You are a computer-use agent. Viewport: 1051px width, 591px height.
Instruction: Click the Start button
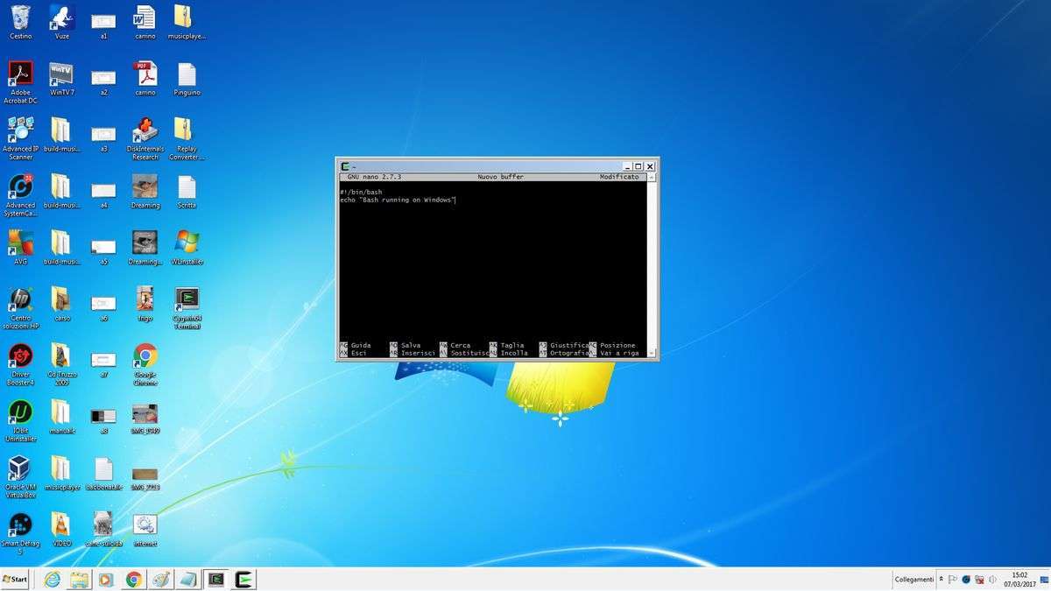[x=15, y=579]
